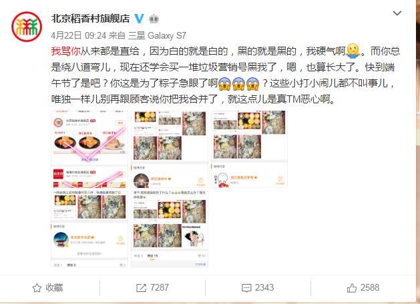The width and height of the screenshot is (420, 304).
Task: Click the crown membership badge icon
Action: point(154,19)
